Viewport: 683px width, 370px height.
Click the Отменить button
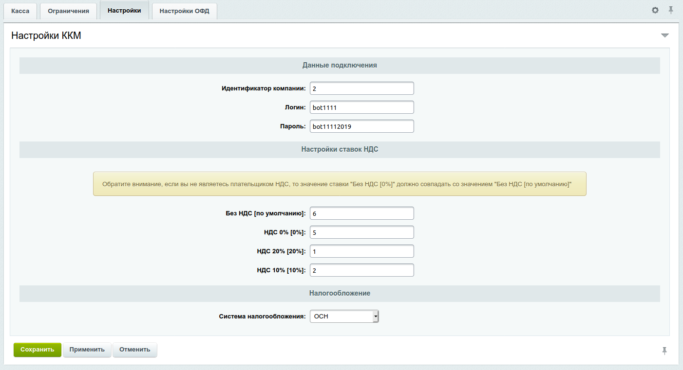click(134, 350)
